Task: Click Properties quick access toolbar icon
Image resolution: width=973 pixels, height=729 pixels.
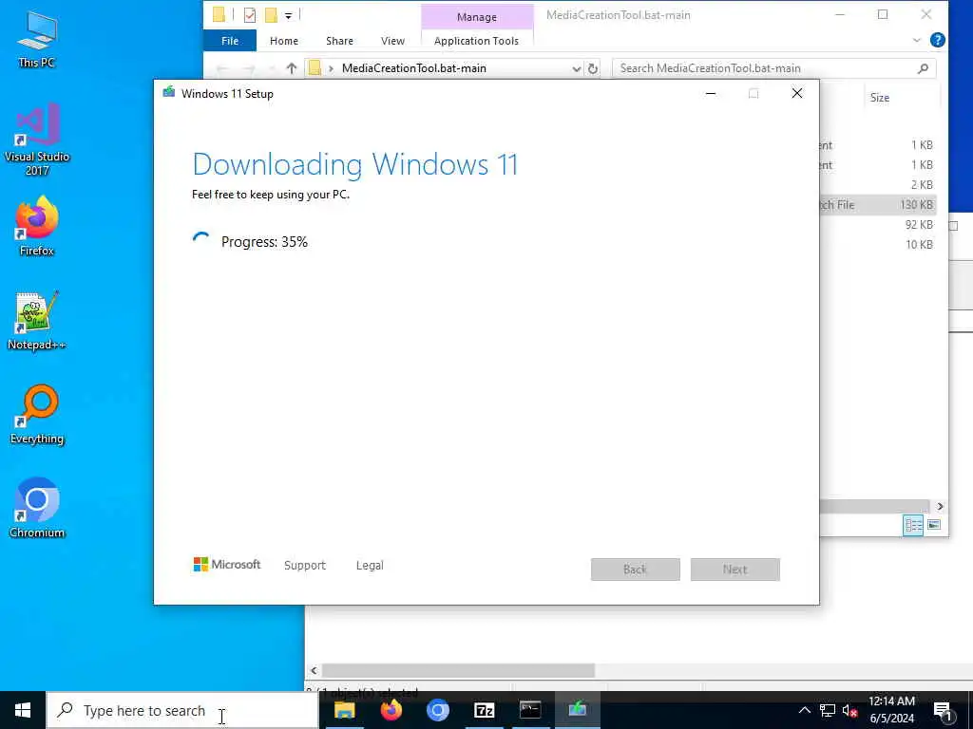Action: pos(250,15)
